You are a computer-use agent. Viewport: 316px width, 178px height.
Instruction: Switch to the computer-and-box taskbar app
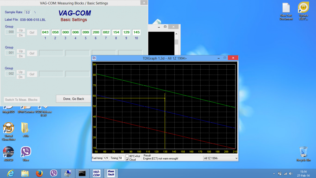(68, 173)
